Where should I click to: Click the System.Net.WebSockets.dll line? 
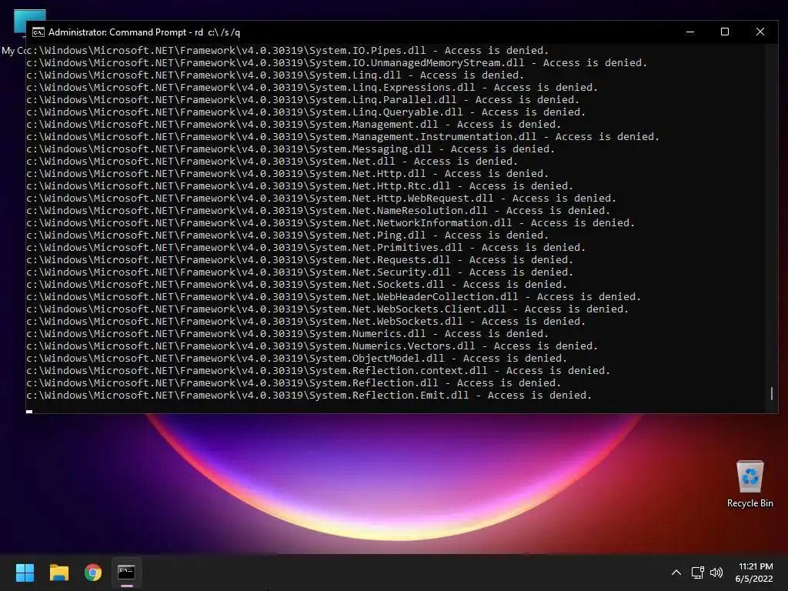[x=306, y=321]
